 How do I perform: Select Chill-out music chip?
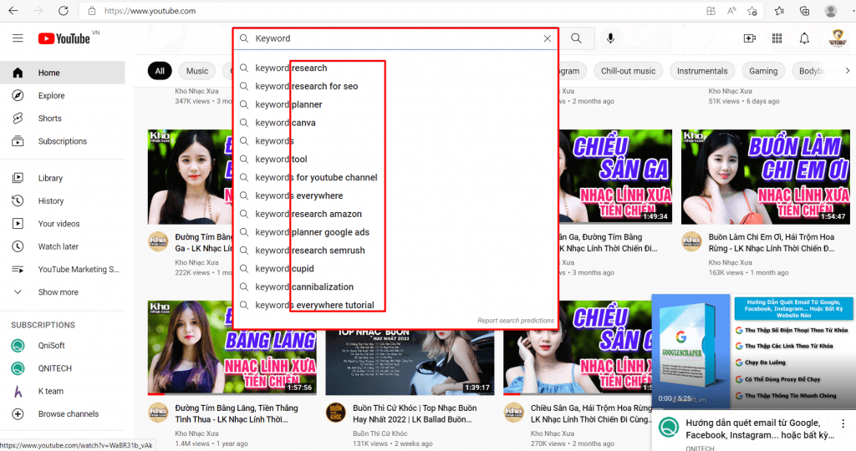pyautogui.click(x=628, y=71)
